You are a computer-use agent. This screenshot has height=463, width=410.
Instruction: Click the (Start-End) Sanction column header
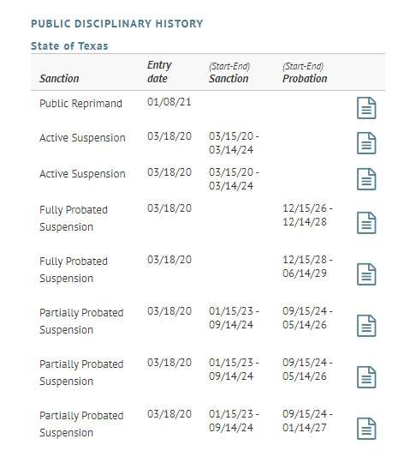click(229, 73)
